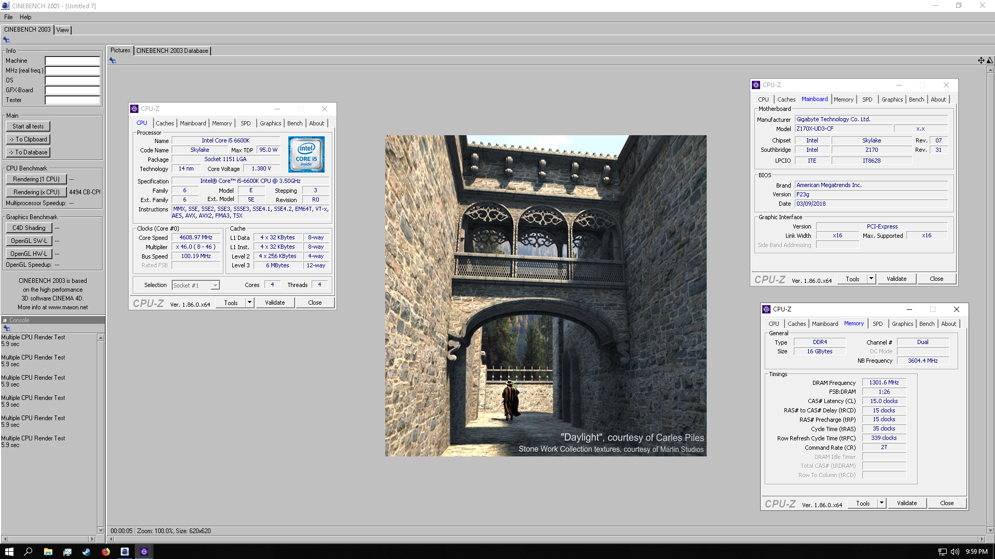The image size is (995, 559).
Task: Open the Help menu
Action: (25, 17)
